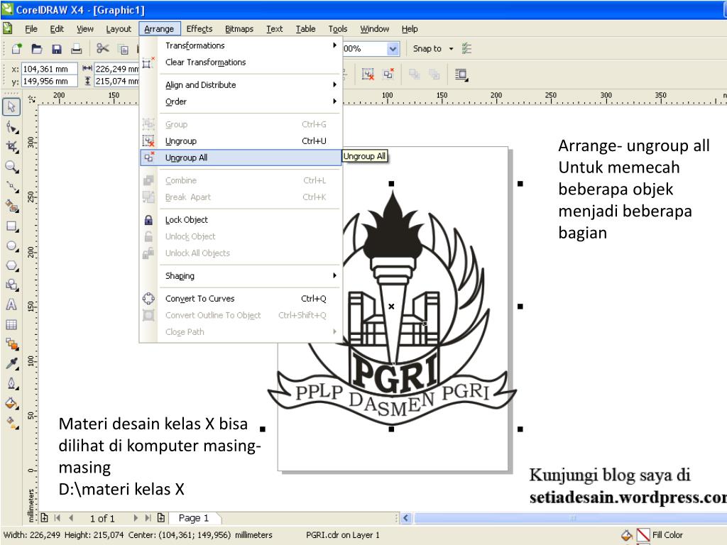Select the Freehand drawing tool
727x545 pixels.
[x=11, y=187]
